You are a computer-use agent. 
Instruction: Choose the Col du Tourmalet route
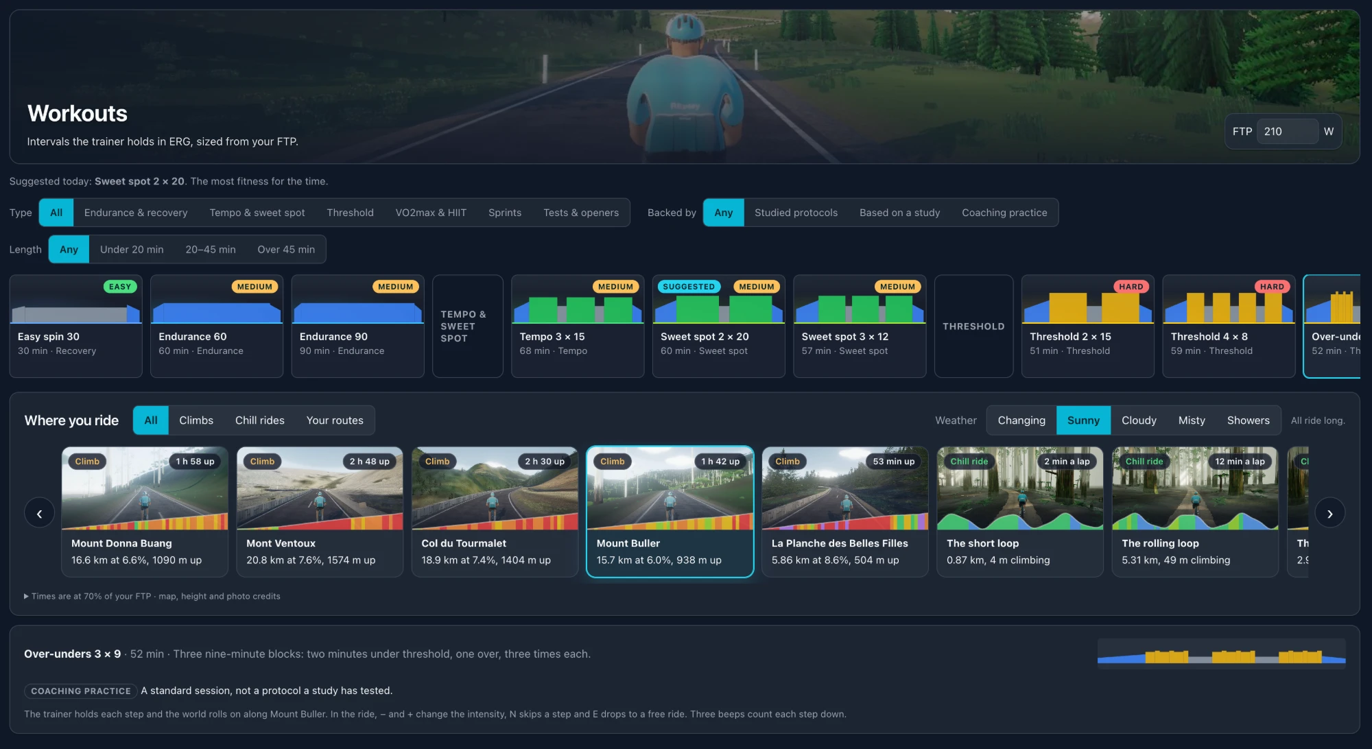[x=495, y=512]
